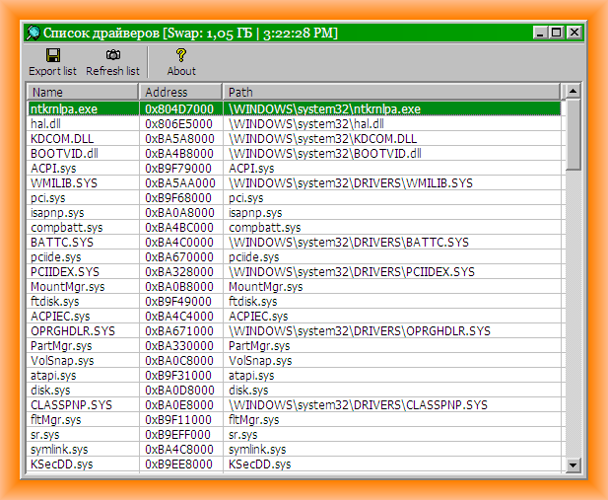Select ACPIEC.sys in Name column
The image size is (608, 500).
(x=60, y=316)
